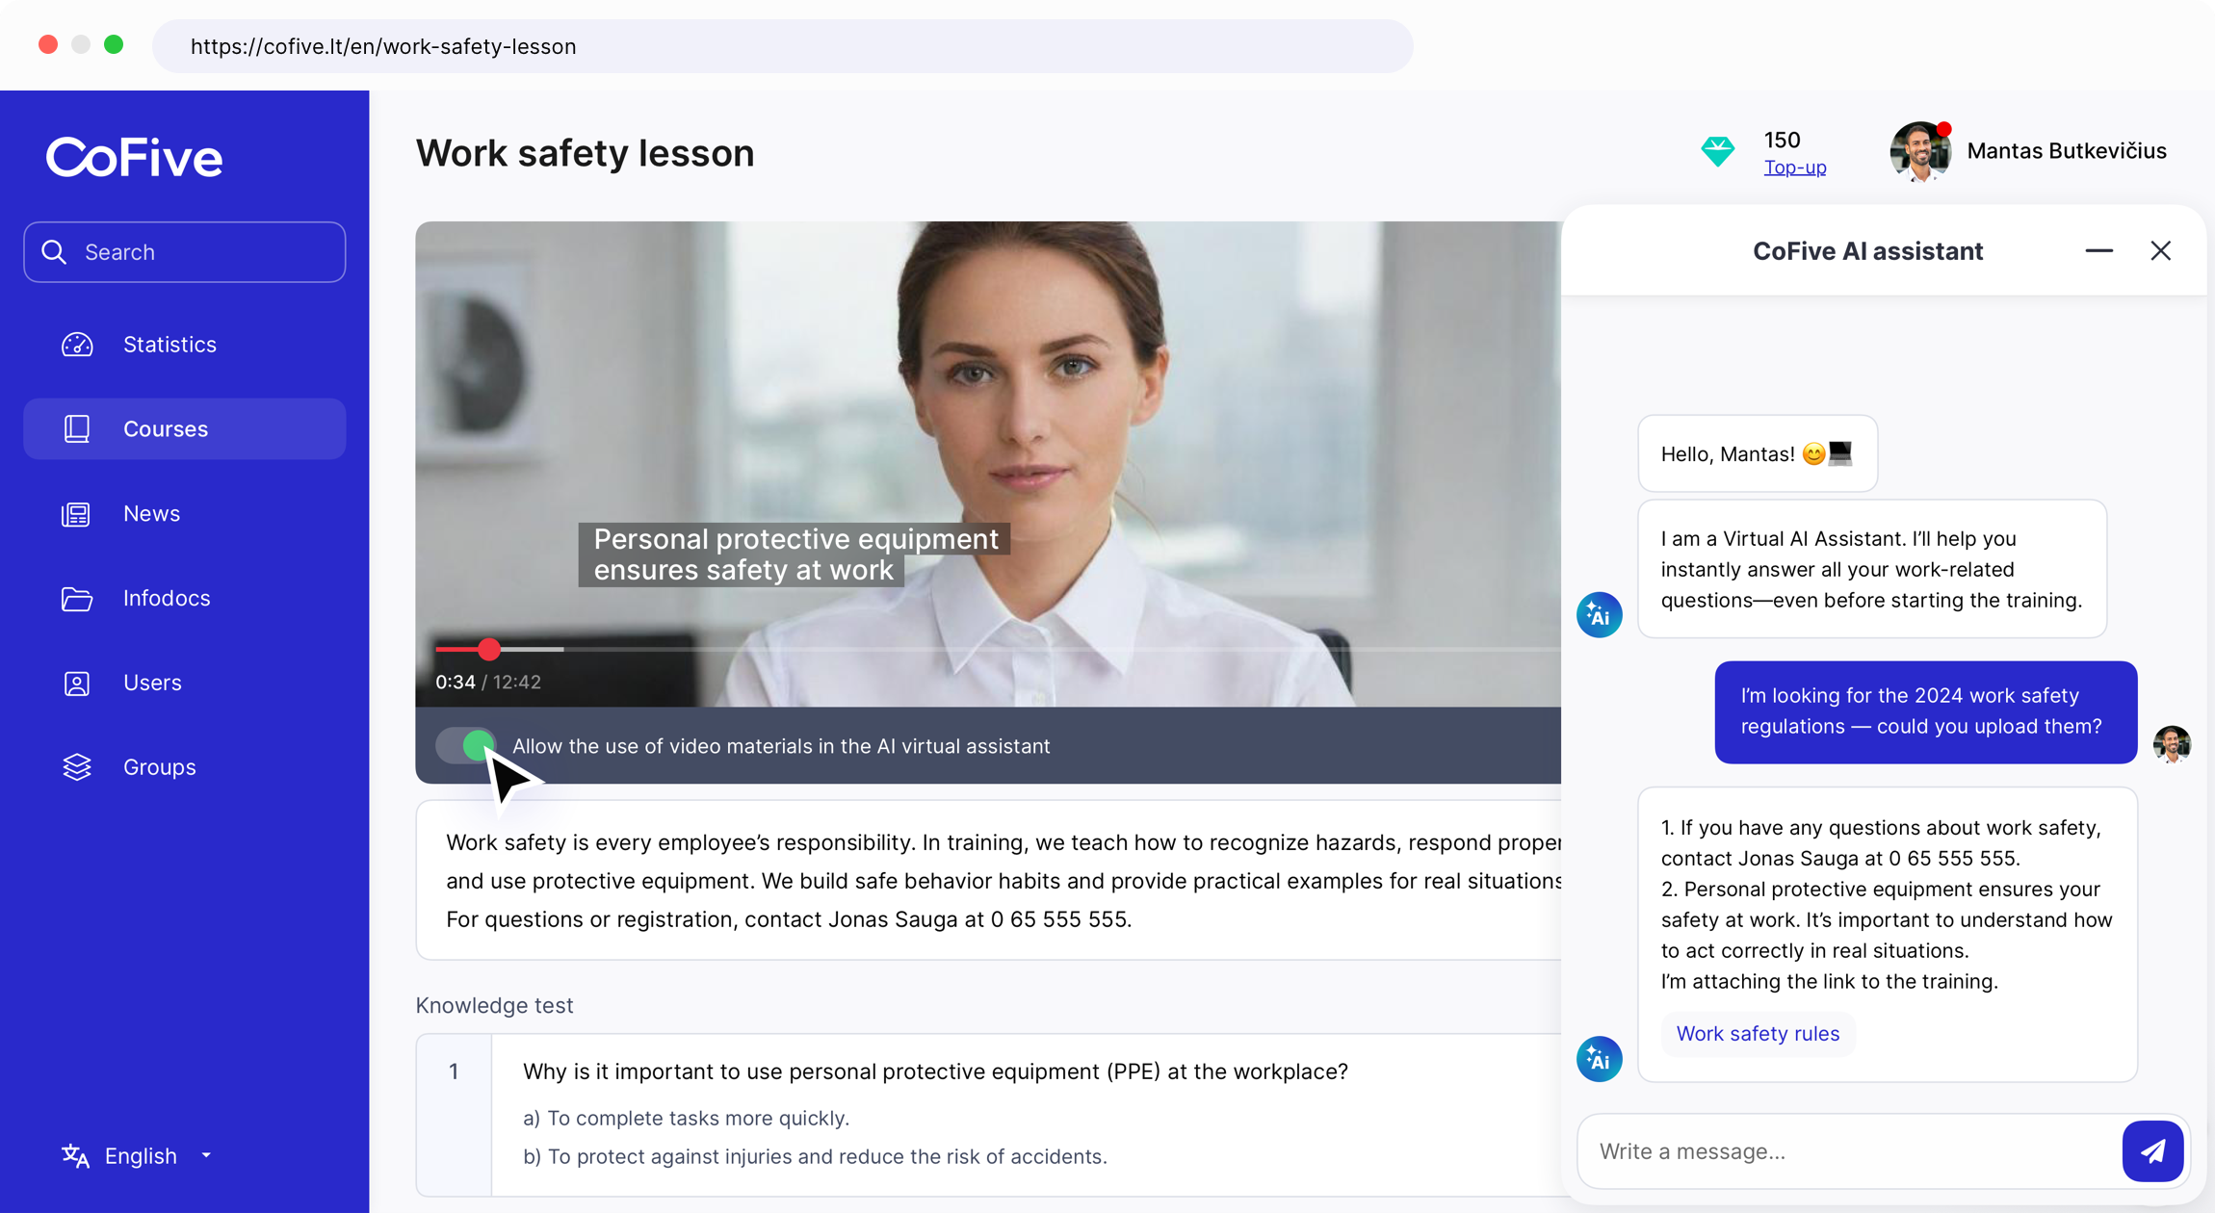Click the Groups layers icon

tap(77, 767)
